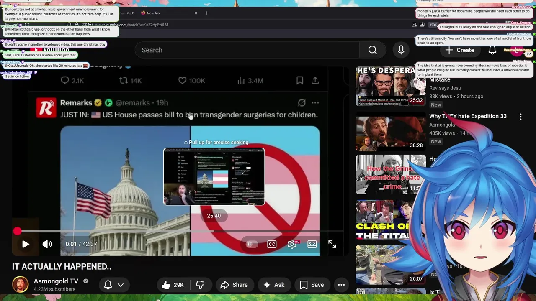The image size is (536, 301).
Task: Mute the video using the speaker icon
Action: [x=47, y=244]
